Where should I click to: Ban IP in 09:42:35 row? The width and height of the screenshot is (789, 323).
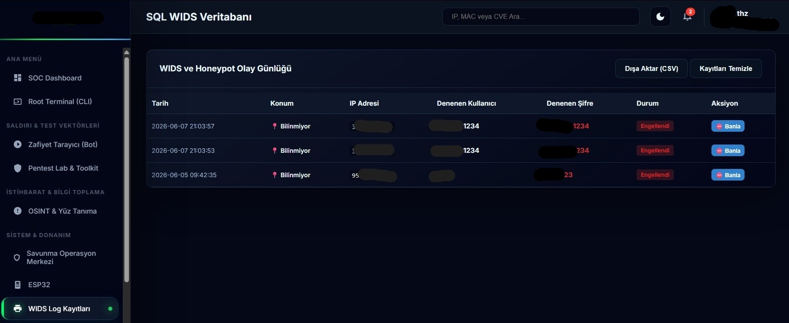pos(727,175)
